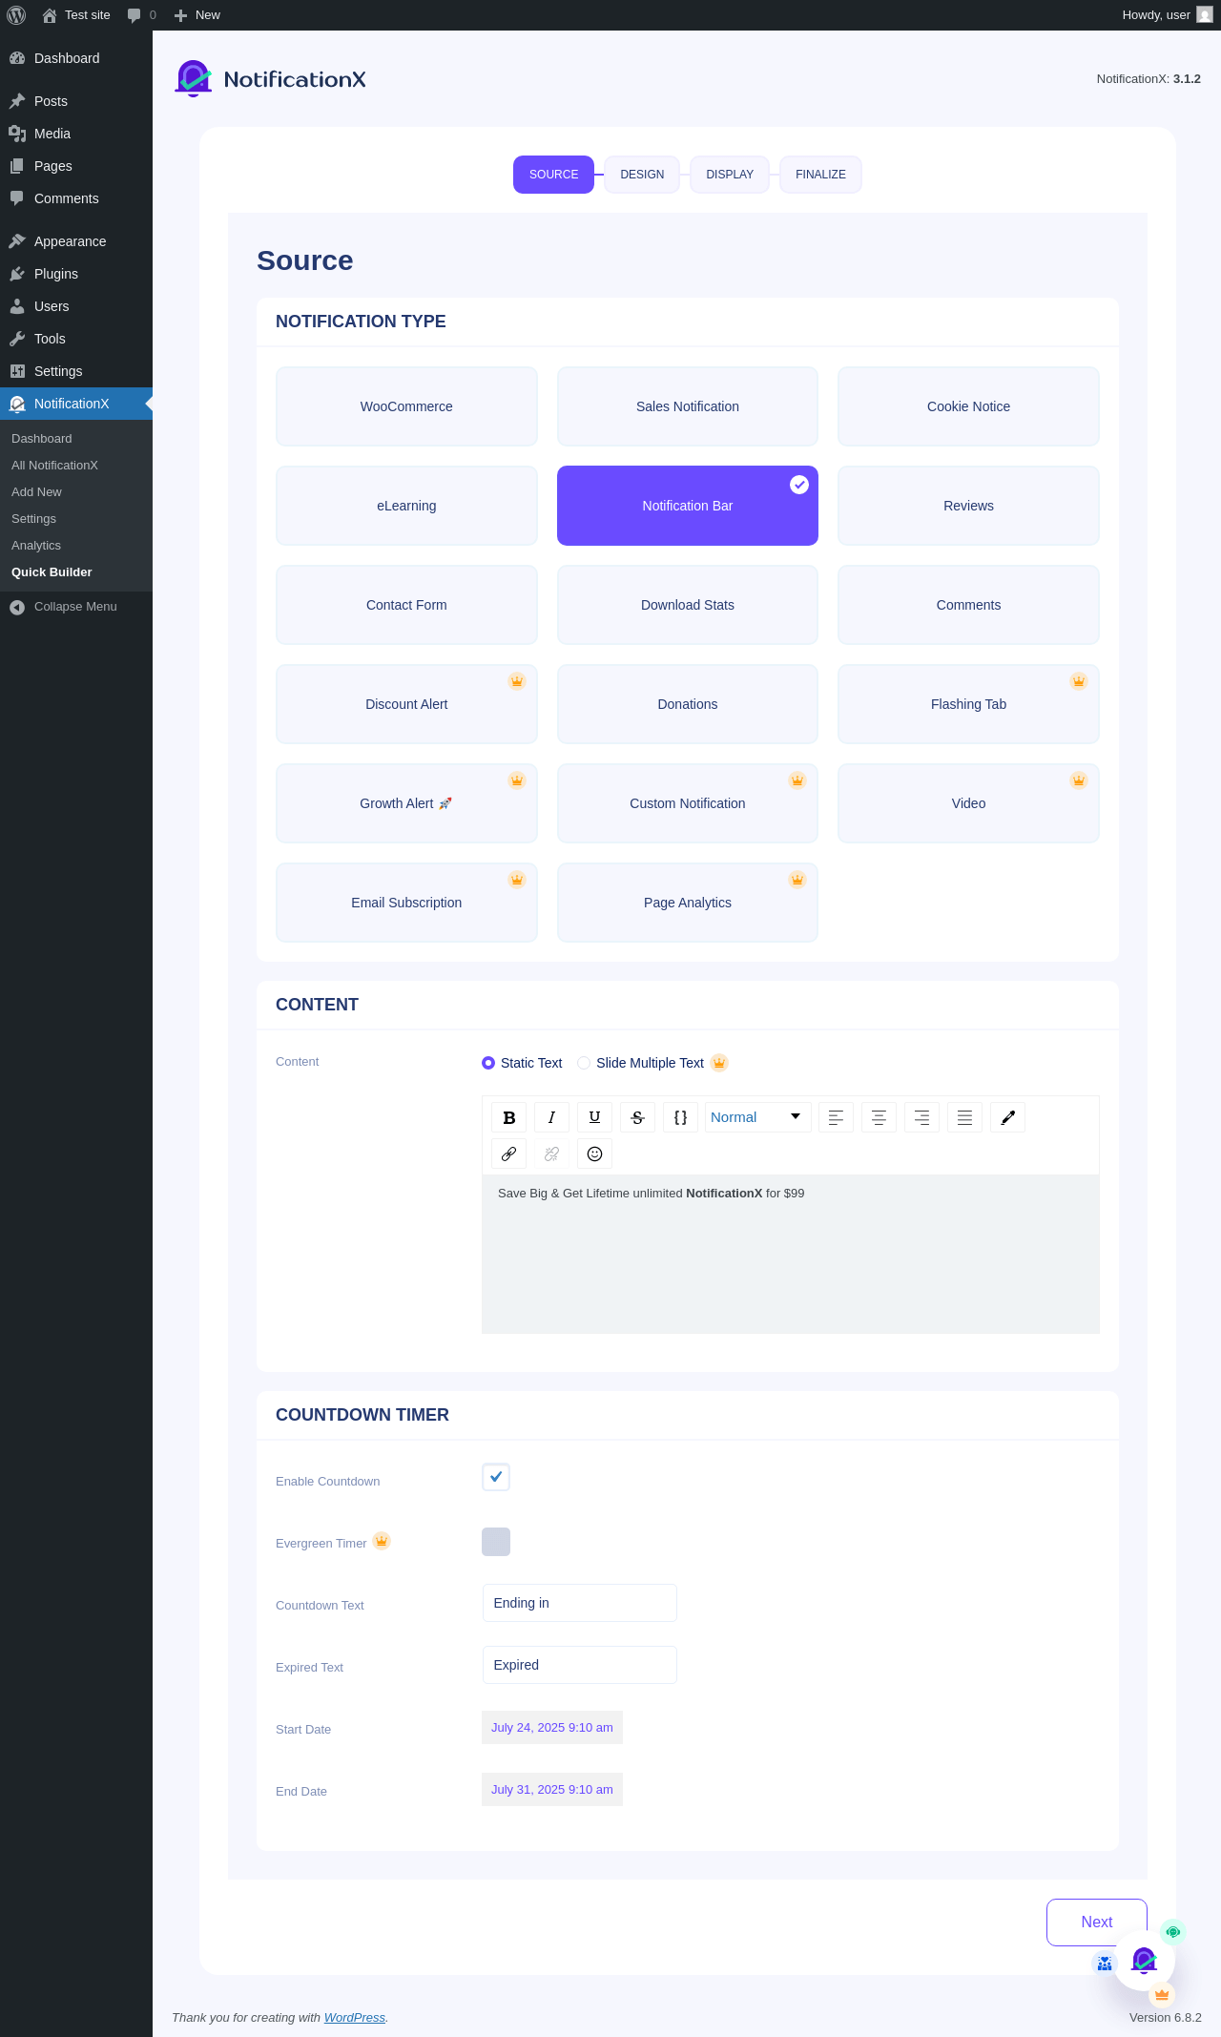Click the crown badge on Video card

[x=1079, y=780]
